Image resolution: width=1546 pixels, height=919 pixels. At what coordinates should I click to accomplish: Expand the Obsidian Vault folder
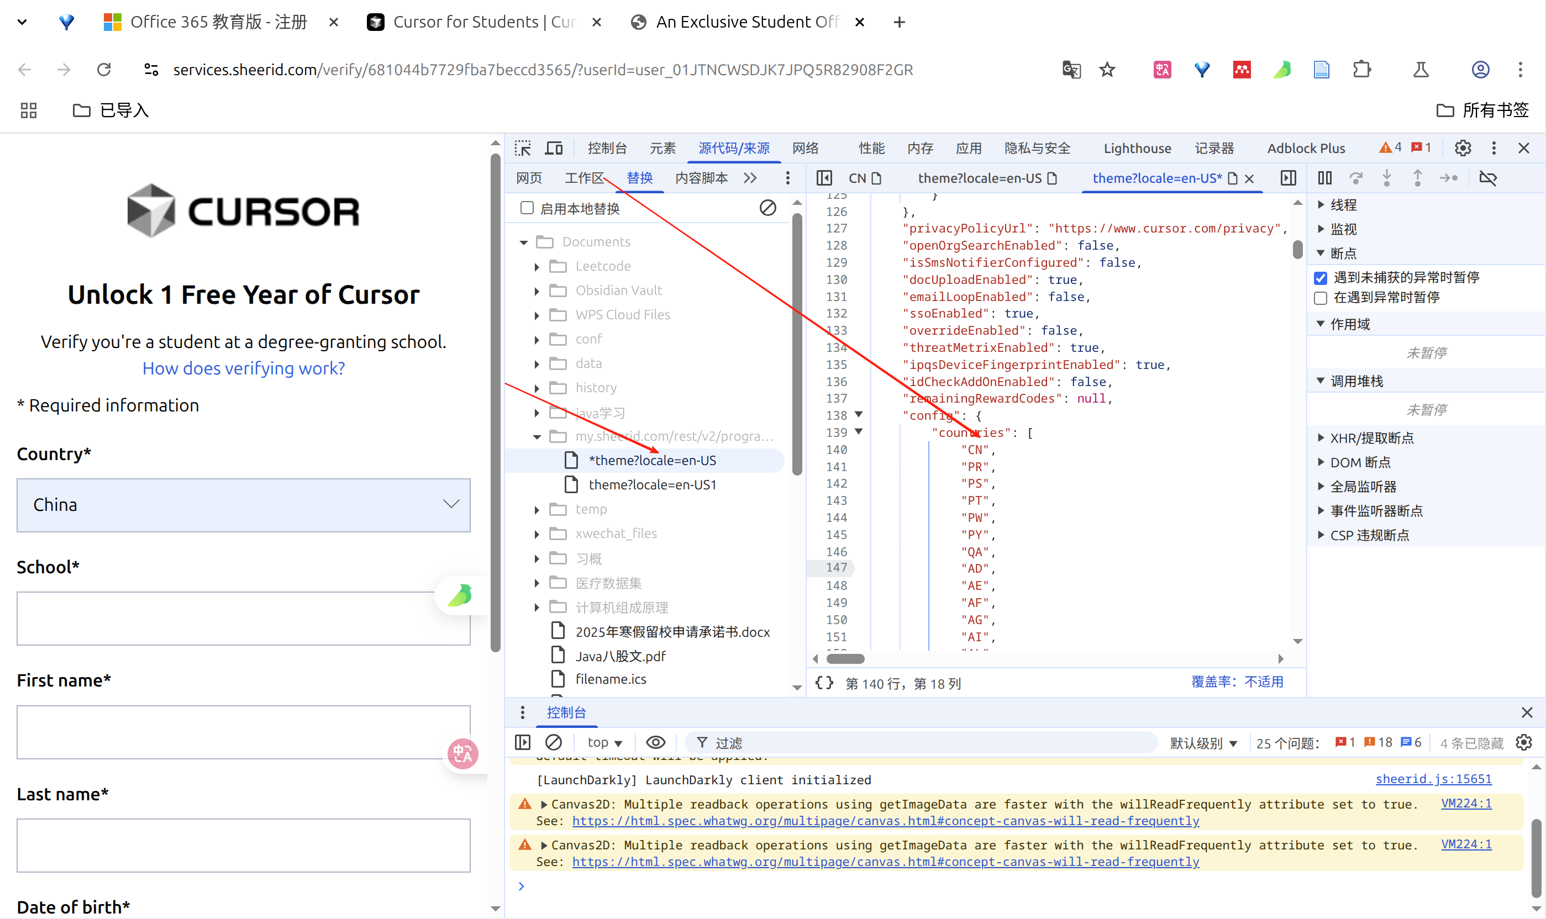pos(537,291)
